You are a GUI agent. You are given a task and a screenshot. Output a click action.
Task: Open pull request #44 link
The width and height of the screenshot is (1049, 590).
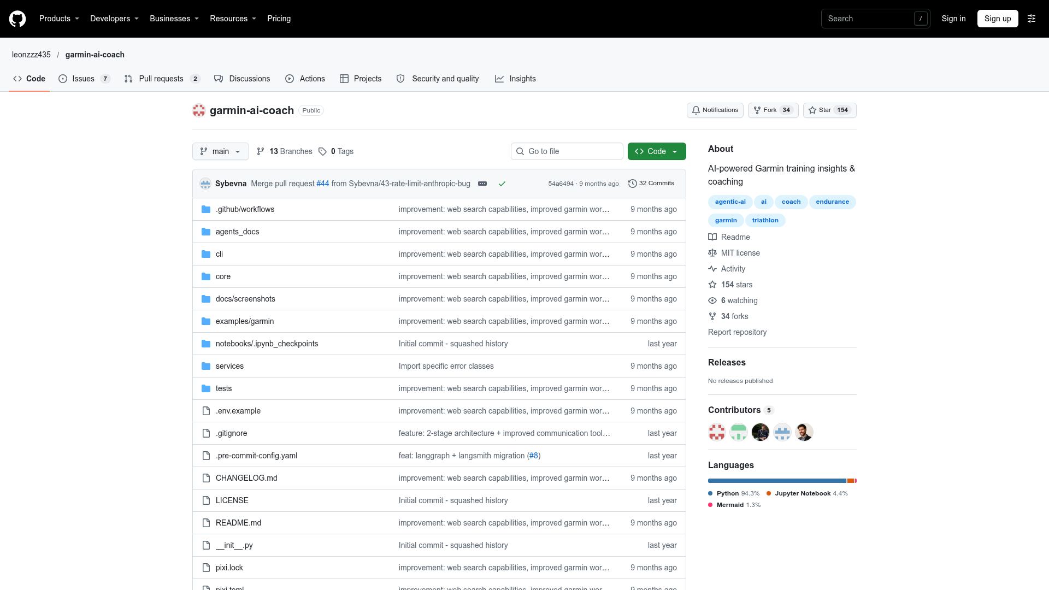click(x=323, y=184)
